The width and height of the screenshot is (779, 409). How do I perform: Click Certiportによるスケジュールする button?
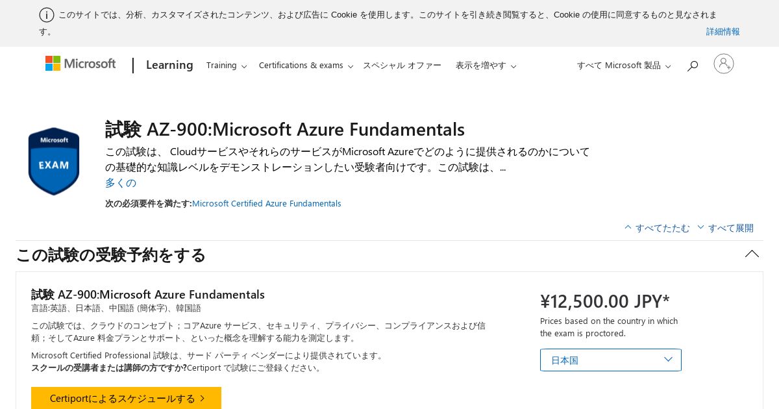pos(126,398)
